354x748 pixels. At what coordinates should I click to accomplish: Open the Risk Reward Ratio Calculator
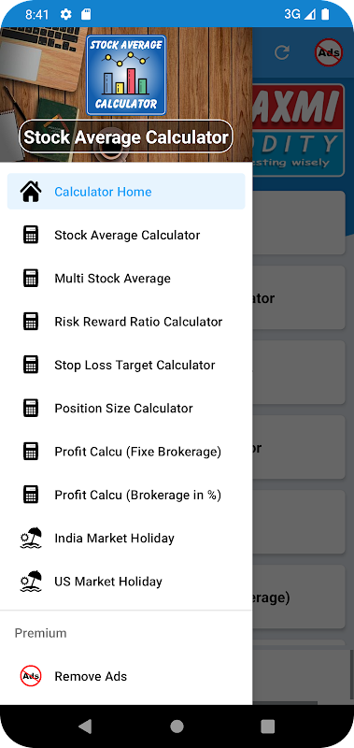126,322
